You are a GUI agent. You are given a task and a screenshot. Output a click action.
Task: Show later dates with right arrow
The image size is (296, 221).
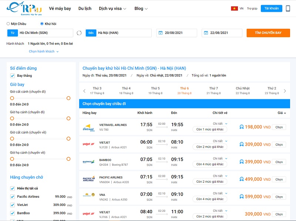pyautogui.click(x=285, y=91)
